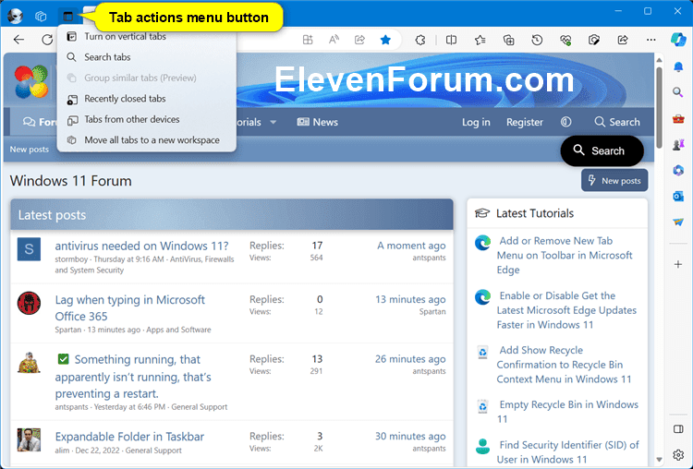Viewport: 693px width, 469px height.
Task: Open the Extensions puzzle icon
Action: click(420, 41)
